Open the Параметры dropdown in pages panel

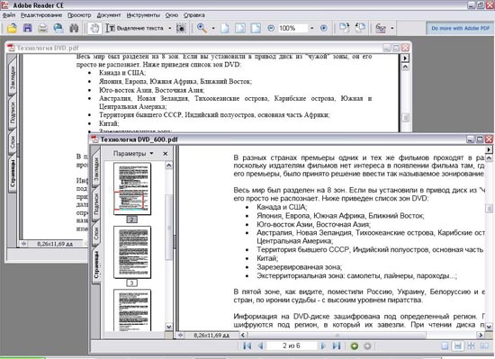click(x=133, y=154)
